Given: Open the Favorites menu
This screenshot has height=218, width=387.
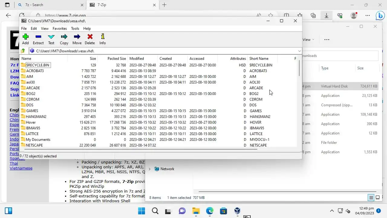Looking at the screenshot, I should [x=60, y=28].
